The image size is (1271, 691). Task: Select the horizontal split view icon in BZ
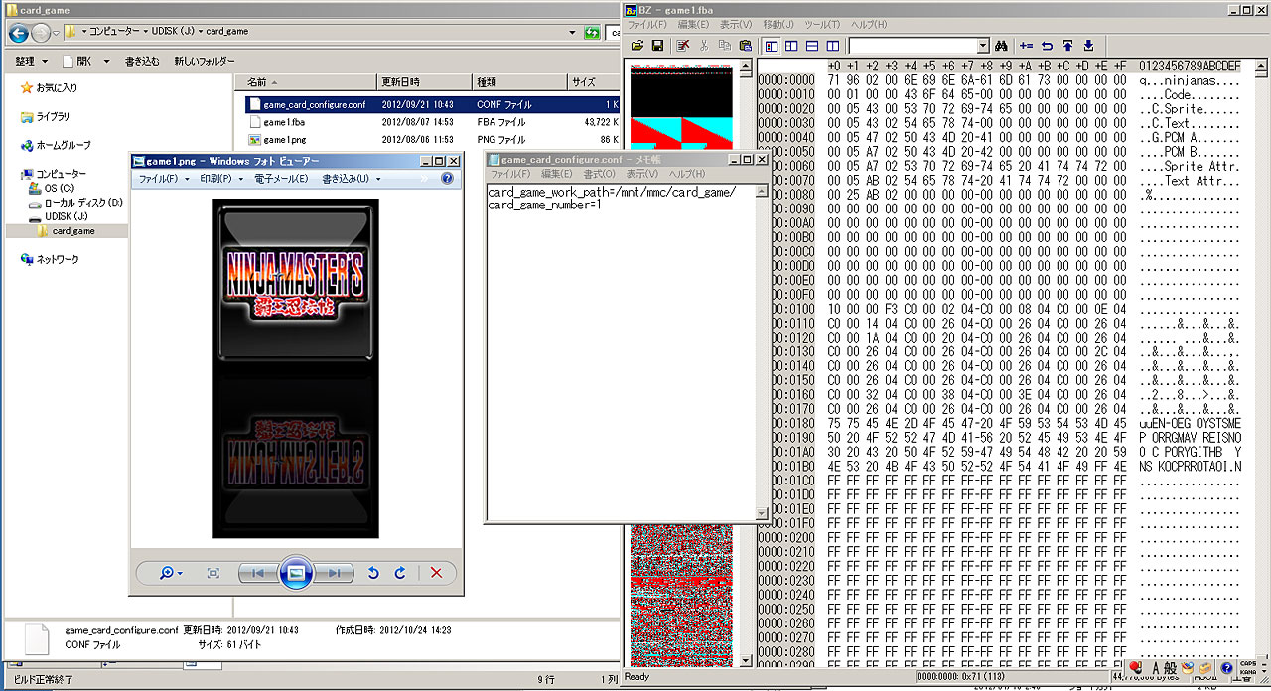pos(812,46)
